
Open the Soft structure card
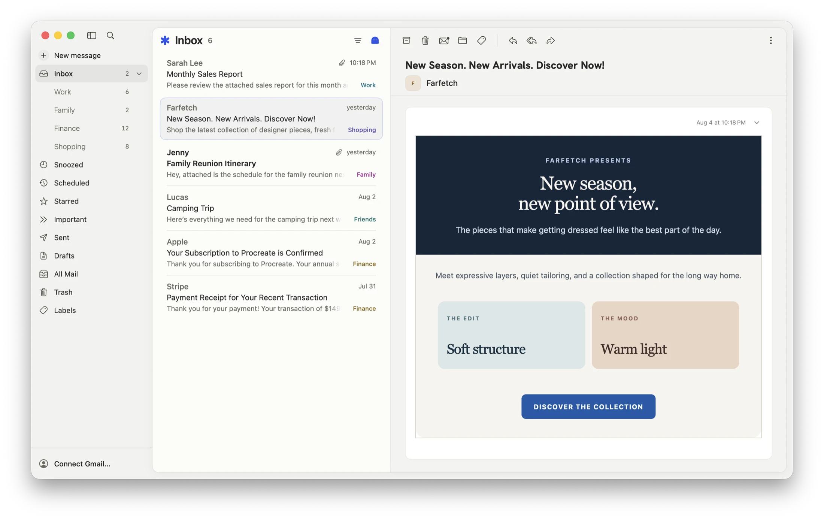tap(511, 335)
